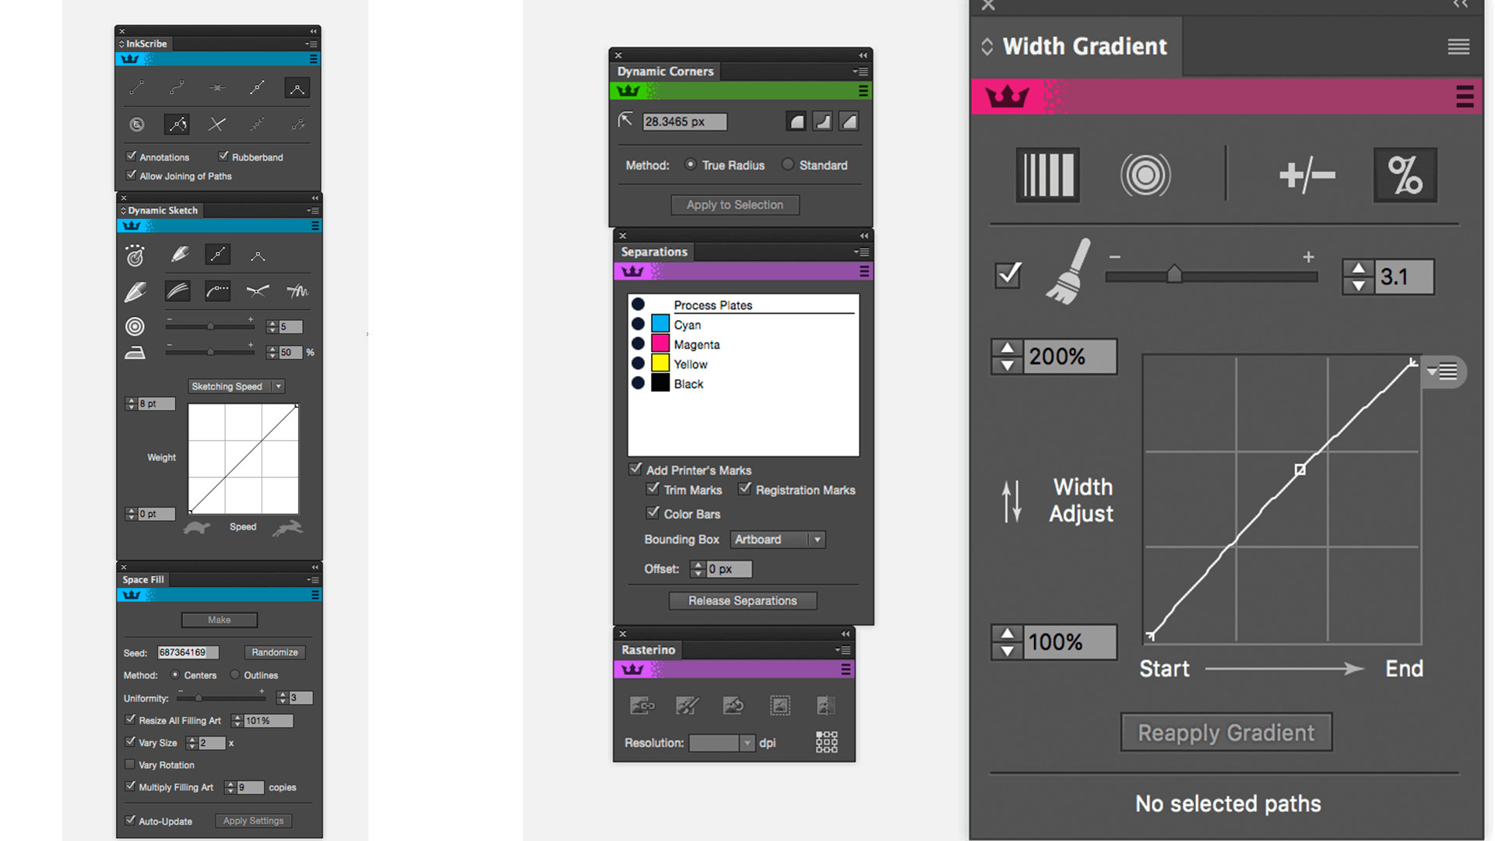Toggle Add Printer's Marks checkbox in Separations
Screen dimensions: 1495x841
[x=635, y=470]
